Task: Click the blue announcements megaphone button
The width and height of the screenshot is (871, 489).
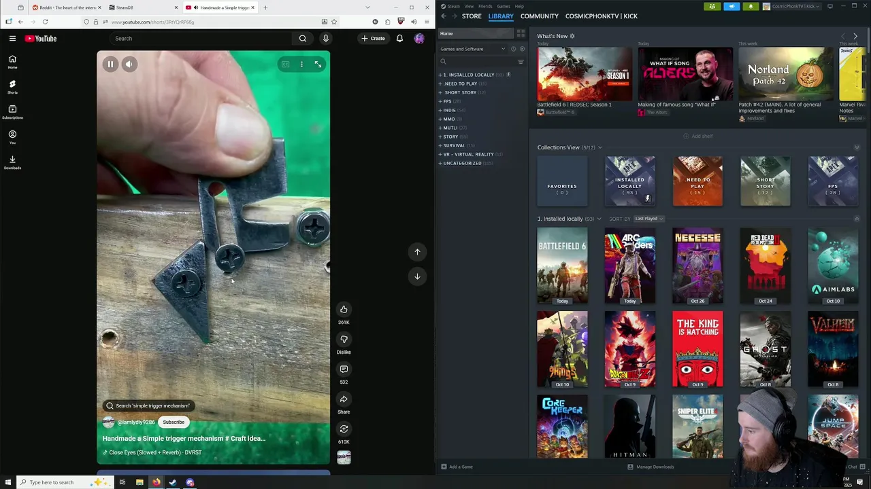Action: coord(732,6)
